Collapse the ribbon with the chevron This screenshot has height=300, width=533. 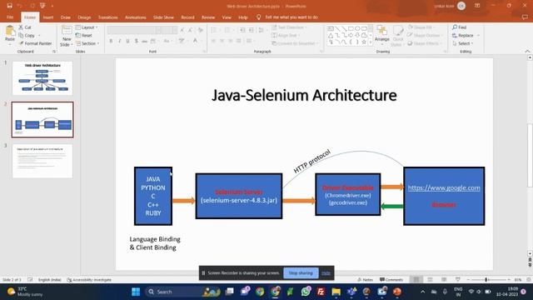click(527, 51)
